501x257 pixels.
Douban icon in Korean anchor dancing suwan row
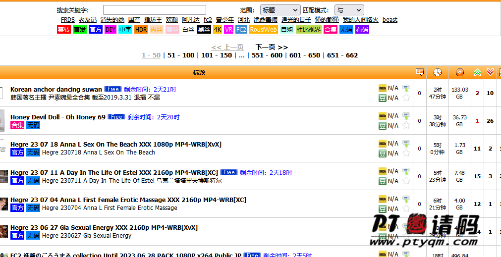pos(383,98)
